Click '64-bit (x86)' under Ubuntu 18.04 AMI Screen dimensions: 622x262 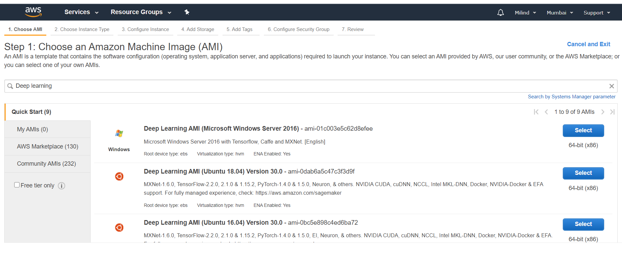coord(583,188)
